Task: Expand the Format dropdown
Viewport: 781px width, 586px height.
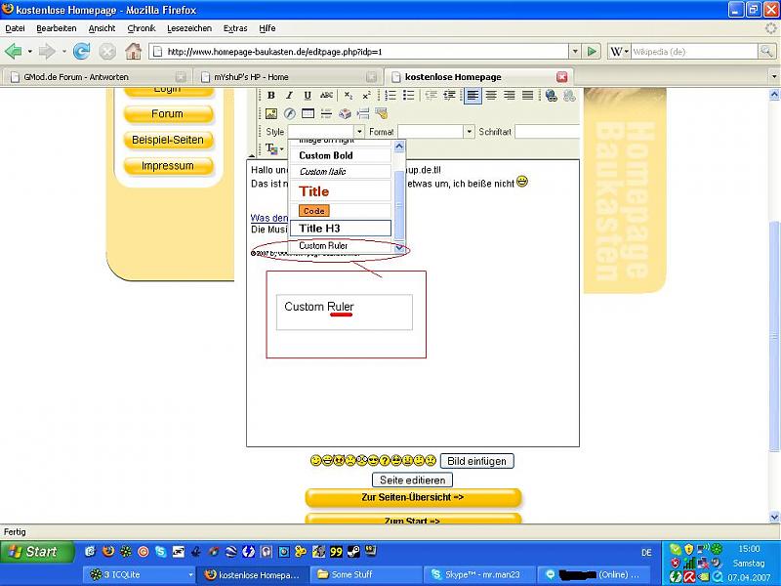Action: point(469,132)
